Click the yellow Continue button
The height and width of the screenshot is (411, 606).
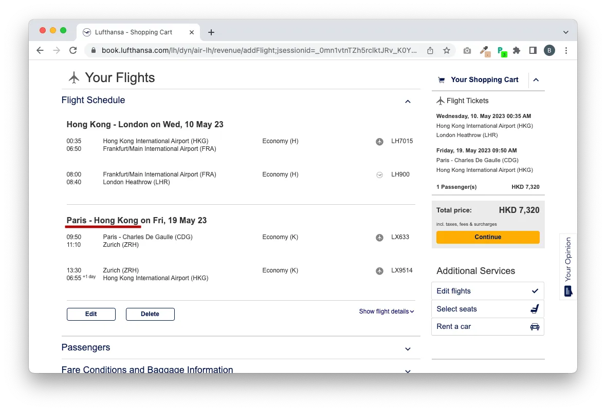tap(488, 237)
